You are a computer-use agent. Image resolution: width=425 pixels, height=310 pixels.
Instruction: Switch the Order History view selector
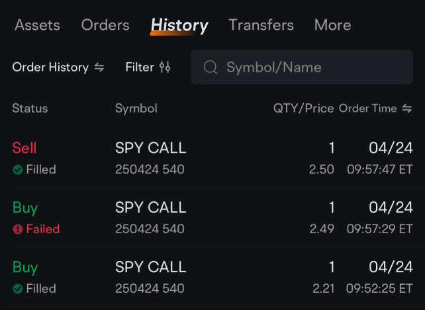coord(58,68)
